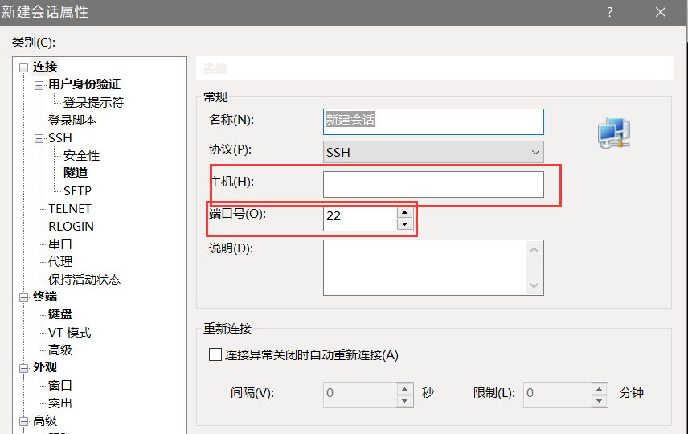Collapse the 连接 tree node
688x434 pixels.
23,68
